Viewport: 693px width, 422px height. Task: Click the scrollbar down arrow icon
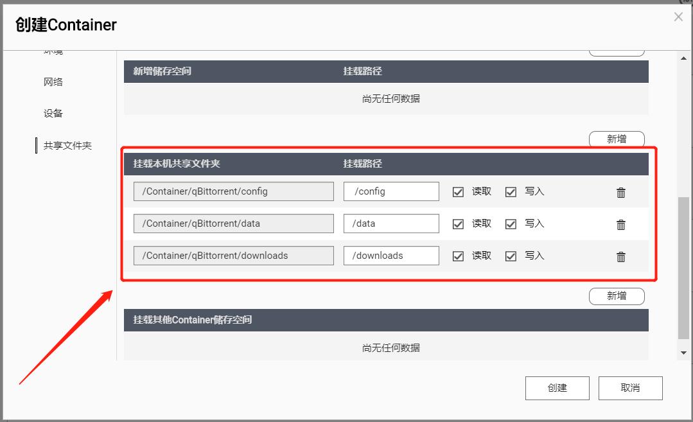(x=683, y=352)
